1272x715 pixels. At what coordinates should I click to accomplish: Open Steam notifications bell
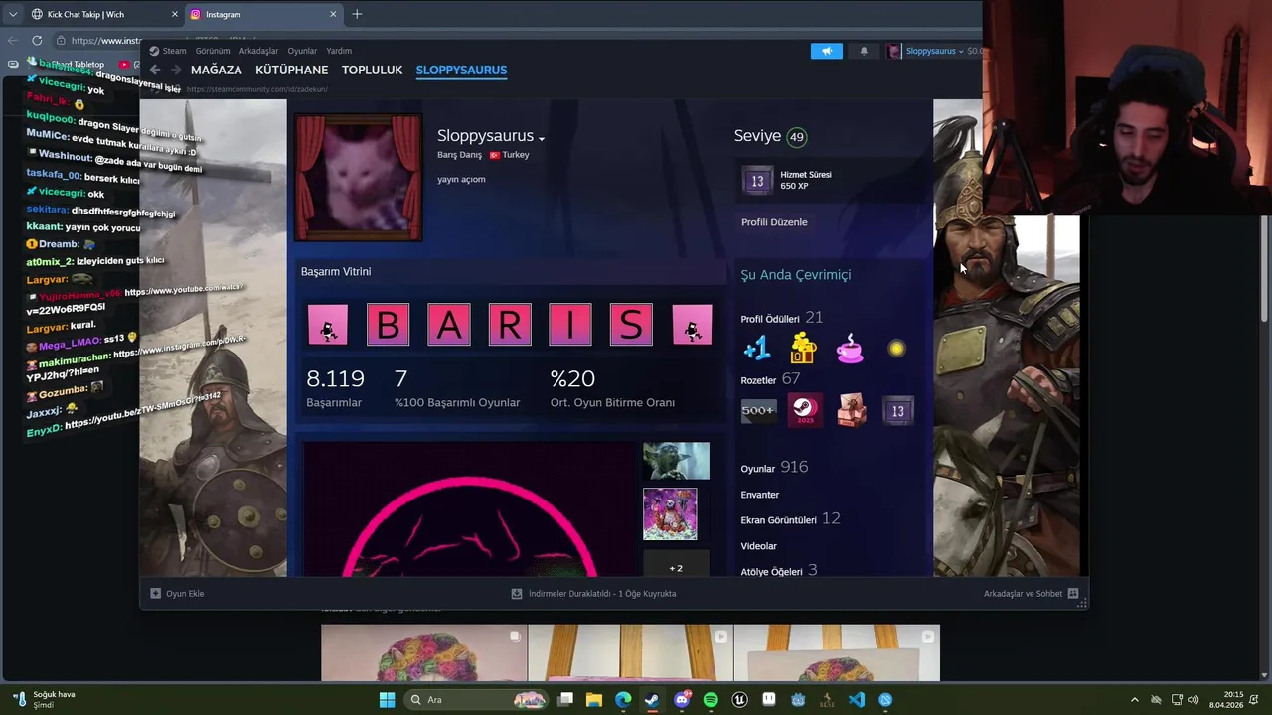[863, 51]
